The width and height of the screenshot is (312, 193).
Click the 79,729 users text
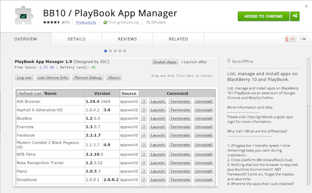[x=155, y=22]
